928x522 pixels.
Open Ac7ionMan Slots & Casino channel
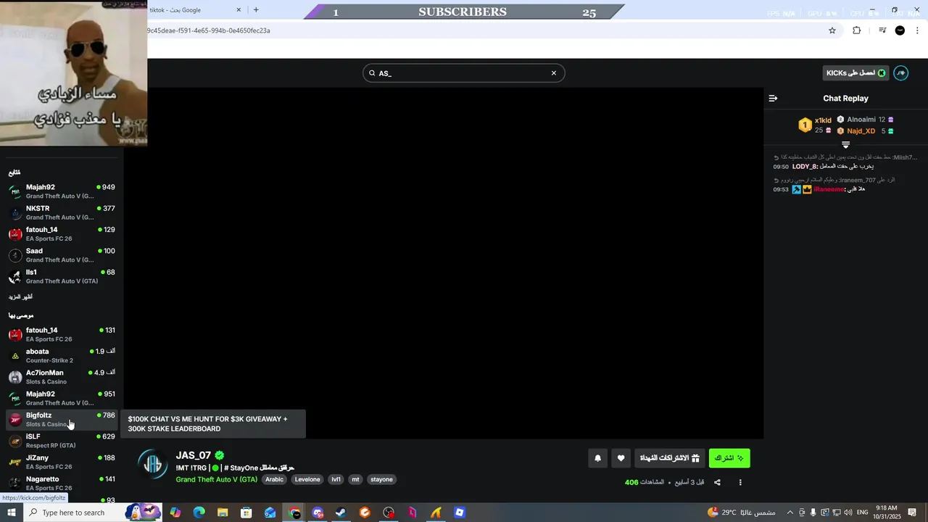tap(62, 377)
